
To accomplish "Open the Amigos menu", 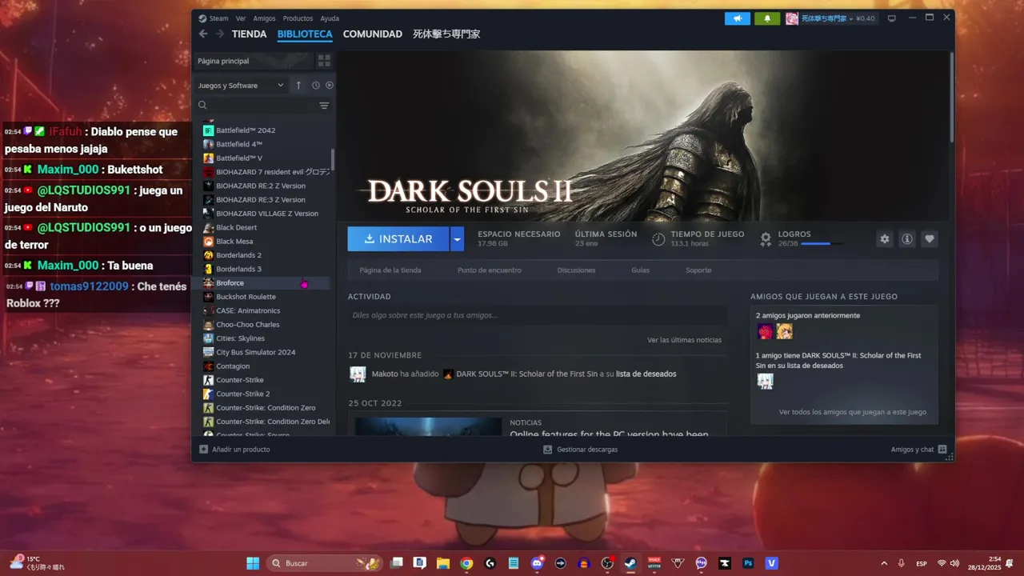I will [264, 18].
